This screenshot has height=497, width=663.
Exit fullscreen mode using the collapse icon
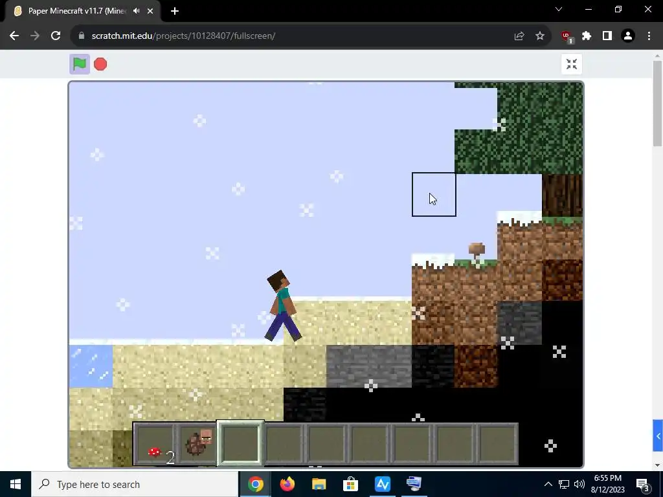coord(572,64)
